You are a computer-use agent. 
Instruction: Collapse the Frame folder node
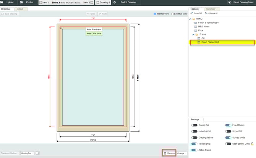coord(194,34)
